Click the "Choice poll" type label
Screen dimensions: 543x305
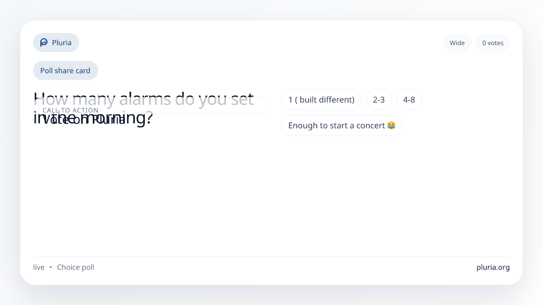76,267
